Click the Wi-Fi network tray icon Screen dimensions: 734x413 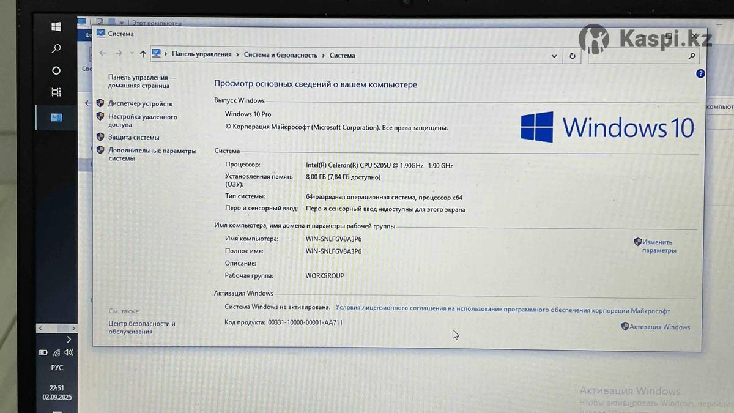pyautogui.click(x=56, y=352)
